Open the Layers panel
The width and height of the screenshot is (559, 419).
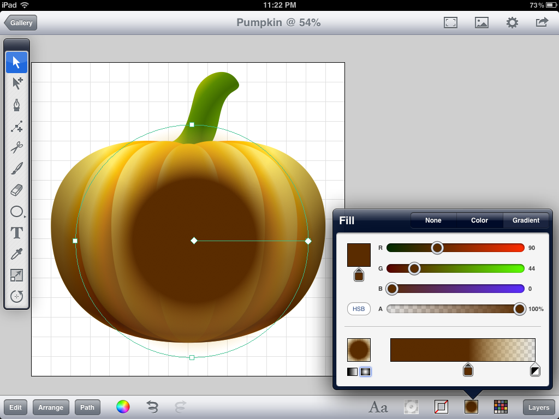tap(538, 407)
